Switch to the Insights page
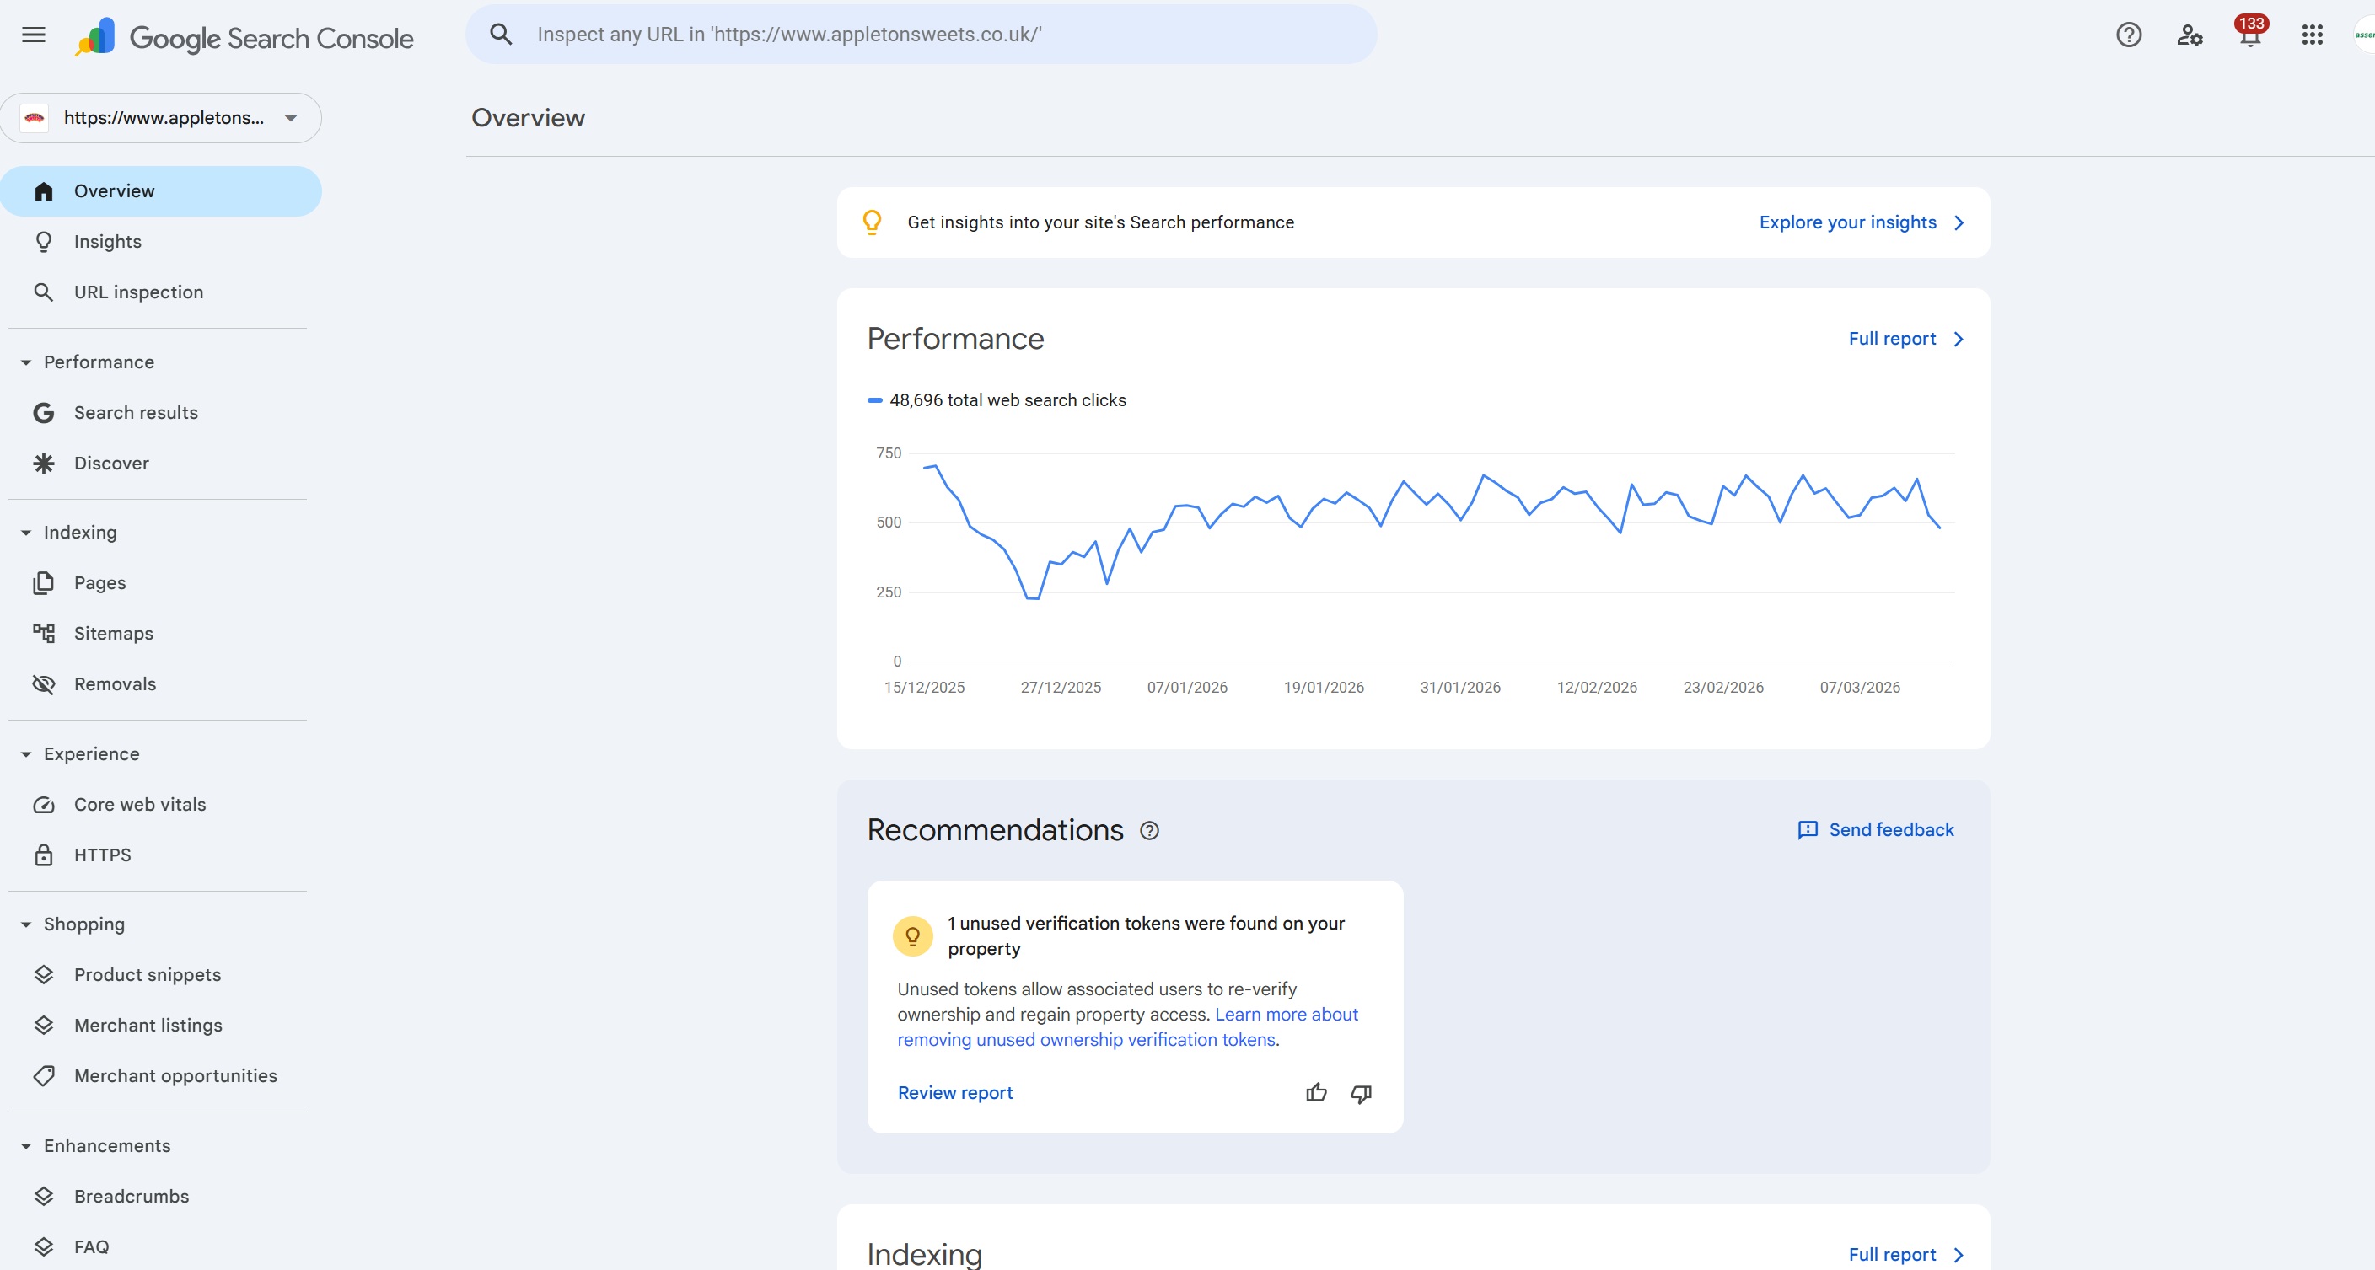 tap(109, 242)
